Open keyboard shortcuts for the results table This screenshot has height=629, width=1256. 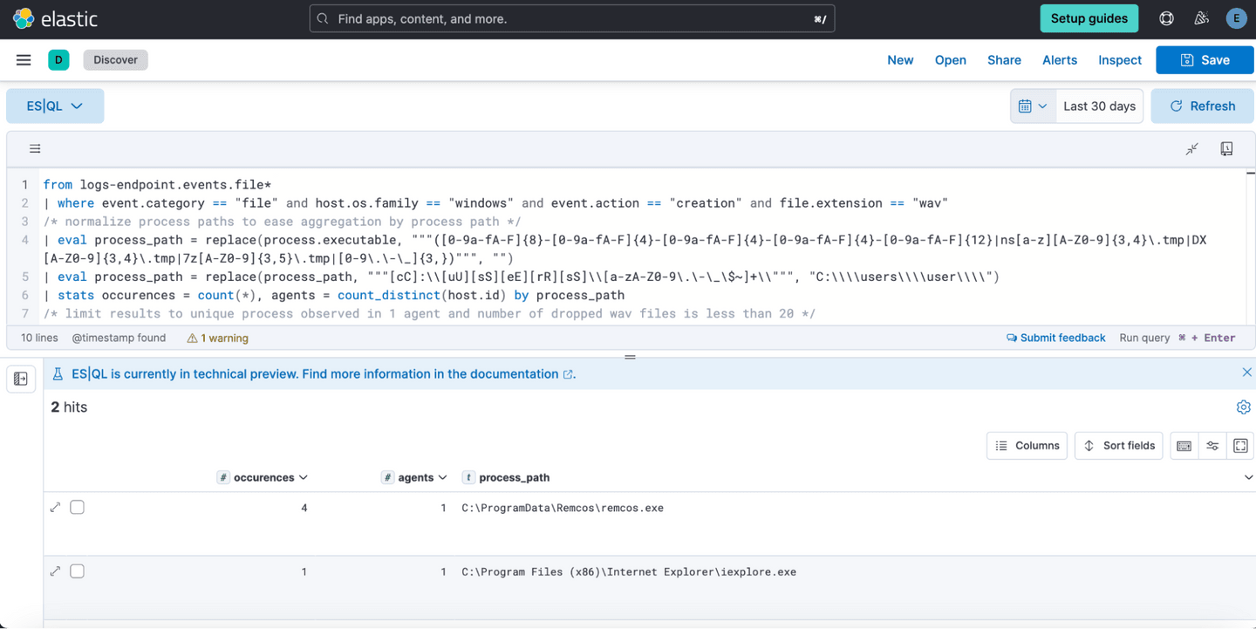pos(1184,445)
